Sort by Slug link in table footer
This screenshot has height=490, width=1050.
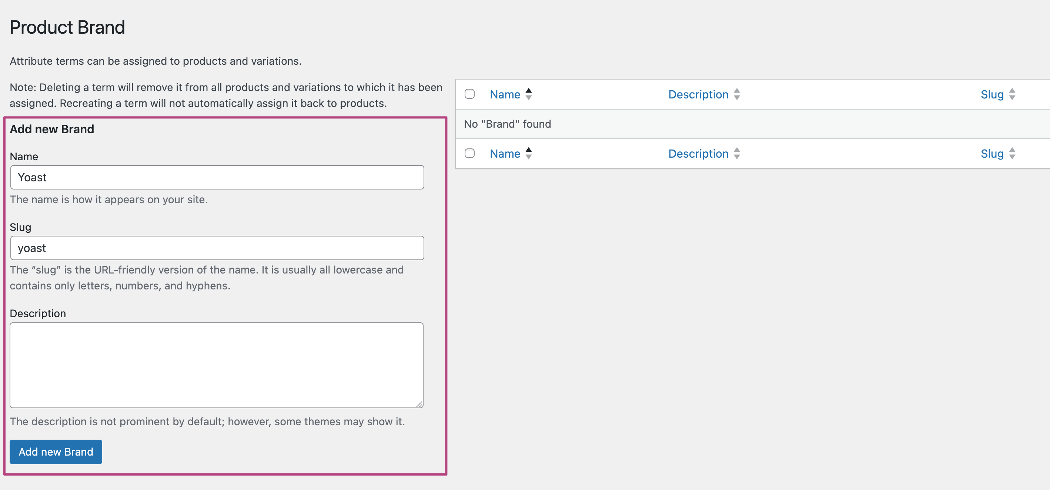[992, 154]
